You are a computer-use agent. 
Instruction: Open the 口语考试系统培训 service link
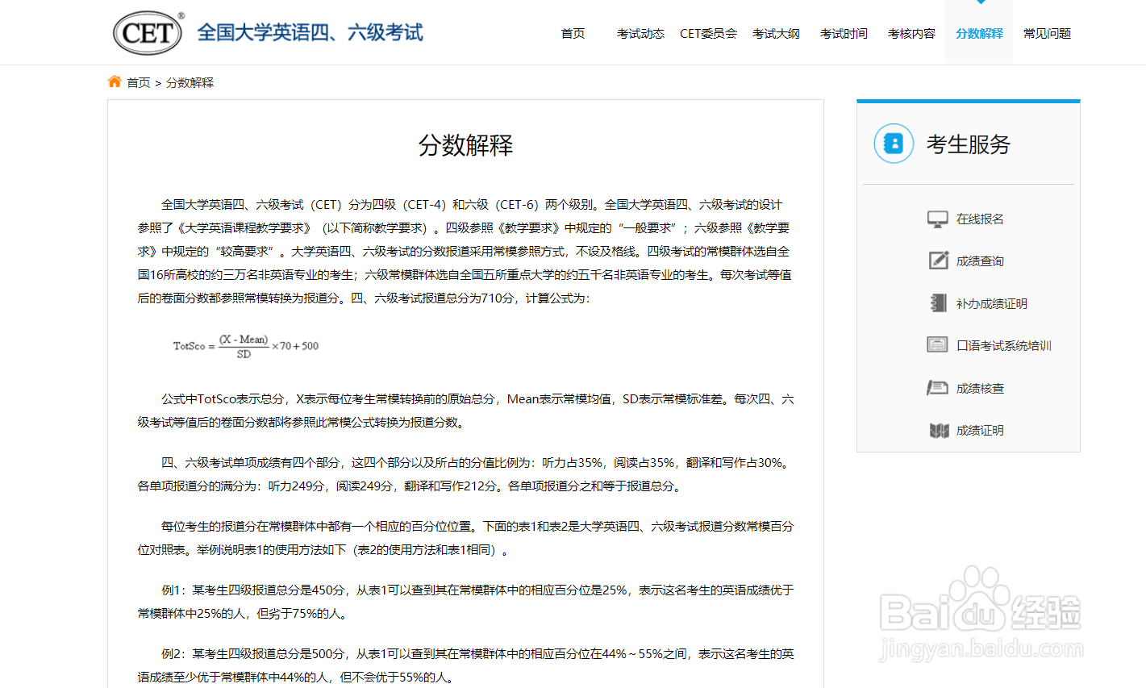1004,346
